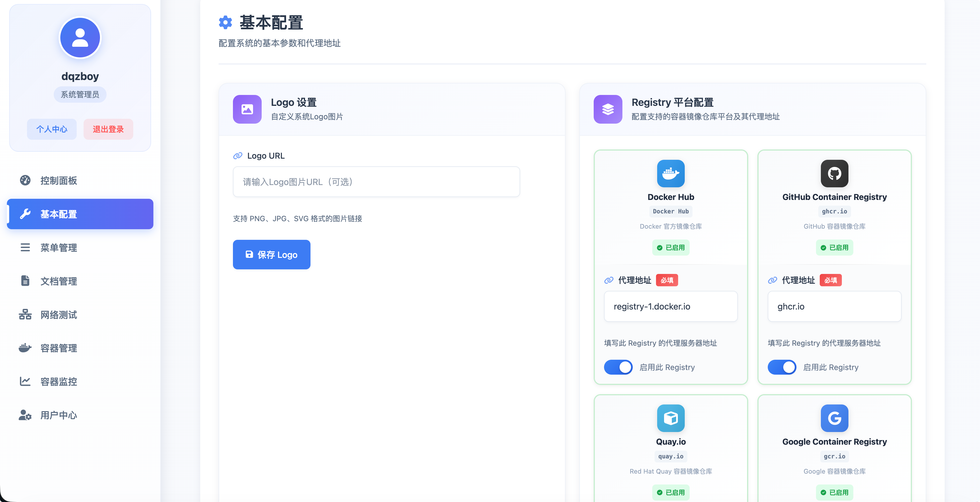Click the 保存 Logo button

click(x=271, y=255)
